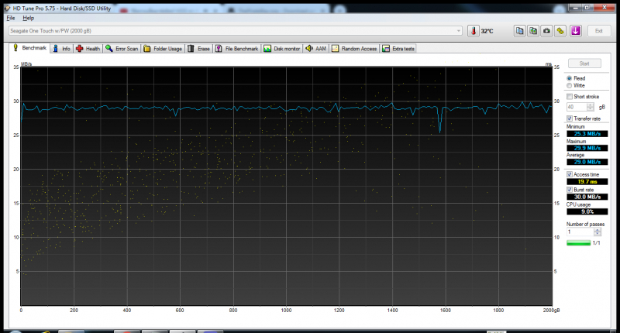Click the access time value 19.7 ms

[x=587, y=182]
